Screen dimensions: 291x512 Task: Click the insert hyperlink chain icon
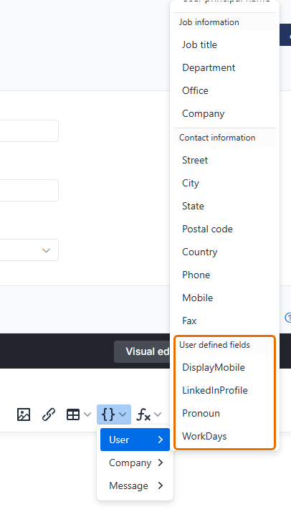pos(48,414)
